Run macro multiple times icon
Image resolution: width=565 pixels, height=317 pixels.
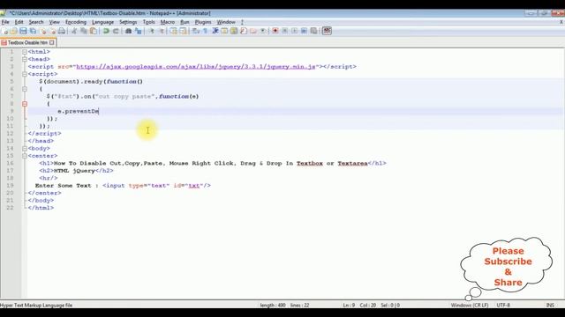click(x=304, y=31)
